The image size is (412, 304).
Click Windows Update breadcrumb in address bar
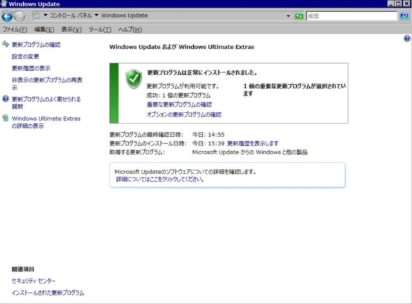(124, 15)
